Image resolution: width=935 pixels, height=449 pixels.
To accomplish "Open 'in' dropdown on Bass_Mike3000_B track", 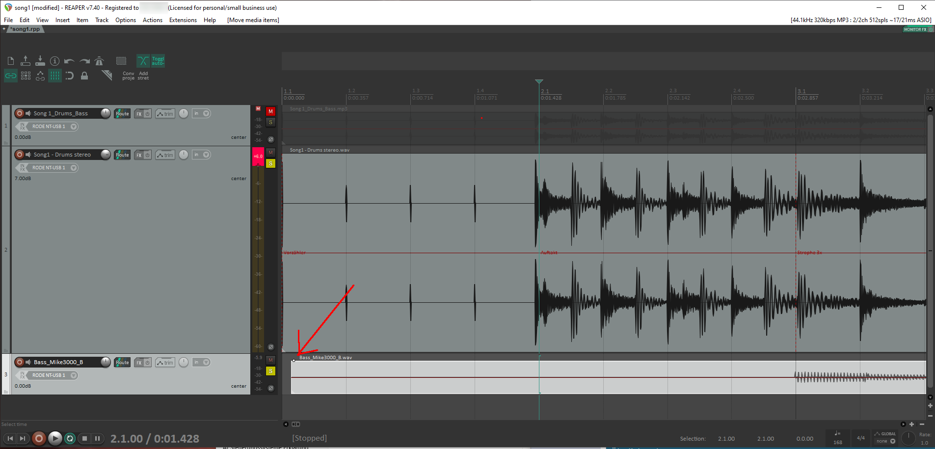I will [201, 362].
